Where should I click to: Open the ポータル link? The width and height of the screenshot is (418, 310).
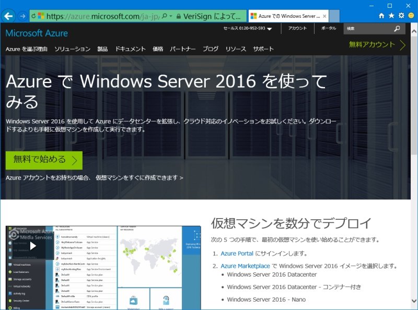coord(329,28)
